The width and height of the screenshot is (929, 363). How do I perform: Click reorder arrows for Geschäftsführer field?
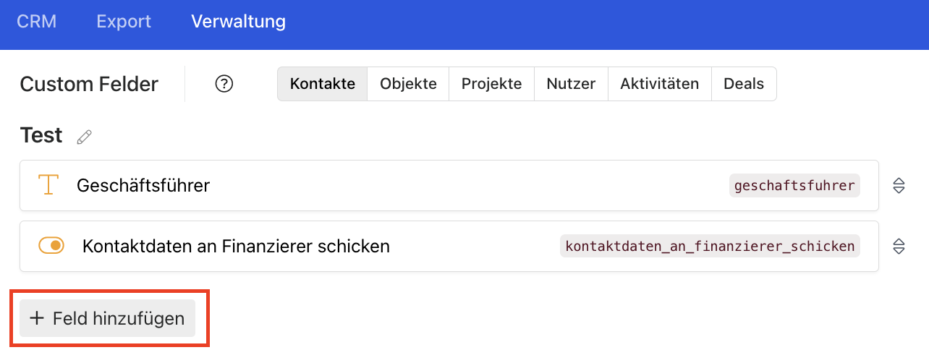(899, 186)
